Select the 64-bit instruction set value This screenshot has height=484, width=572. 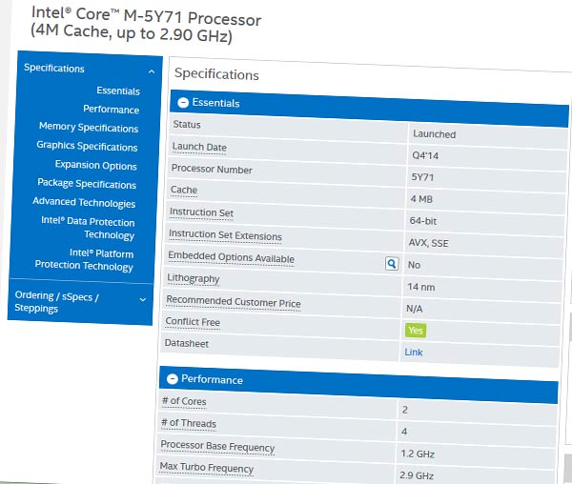422,221
